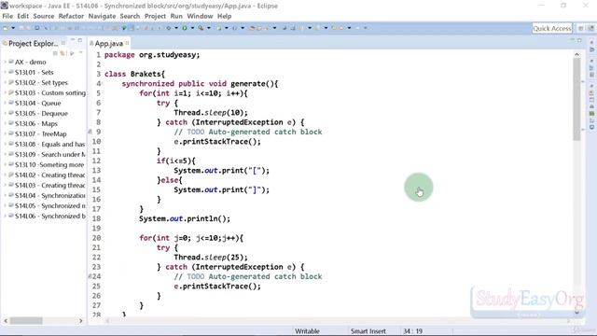Select the S13L10 - Someting more project

coord(49,164)
